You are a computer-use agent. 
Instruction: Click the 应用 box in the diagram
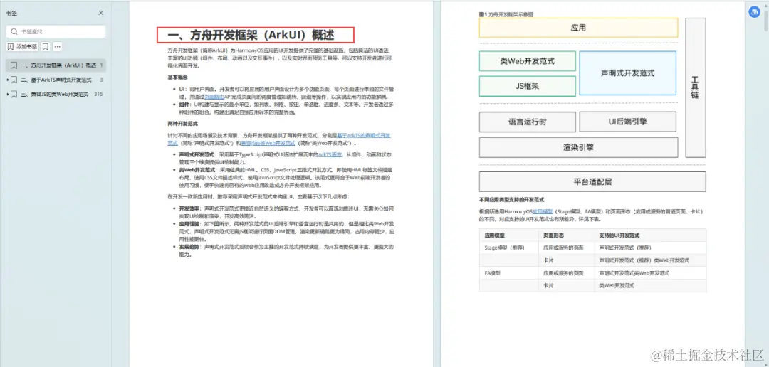(578, 28)
